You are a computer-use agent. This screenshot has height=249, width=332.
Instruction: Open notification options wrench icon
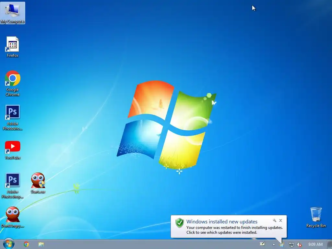pos(275,220)
